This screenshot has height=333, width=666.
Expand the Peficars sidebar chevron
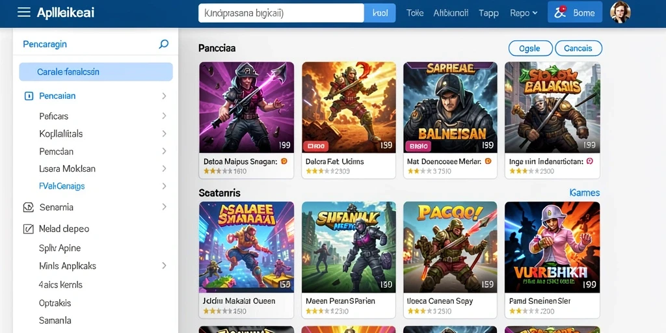coord(164,116)
